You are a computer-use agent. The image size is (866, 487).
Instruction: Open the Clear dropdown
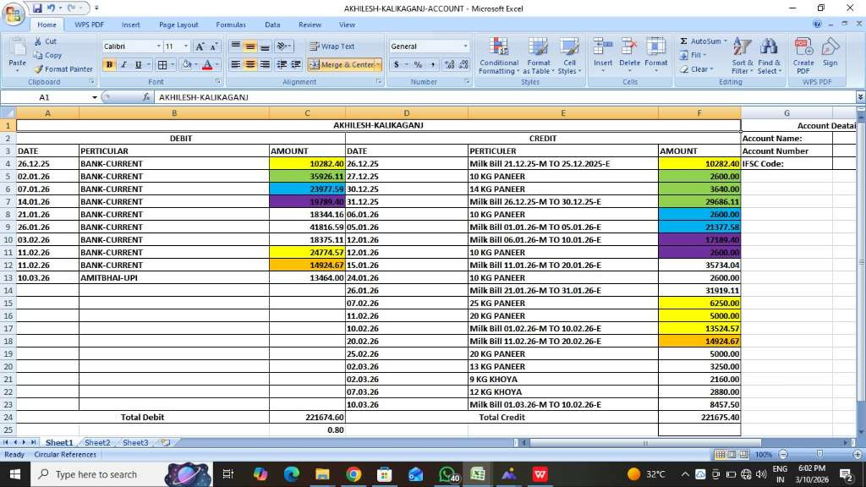[x=697, y=69]
